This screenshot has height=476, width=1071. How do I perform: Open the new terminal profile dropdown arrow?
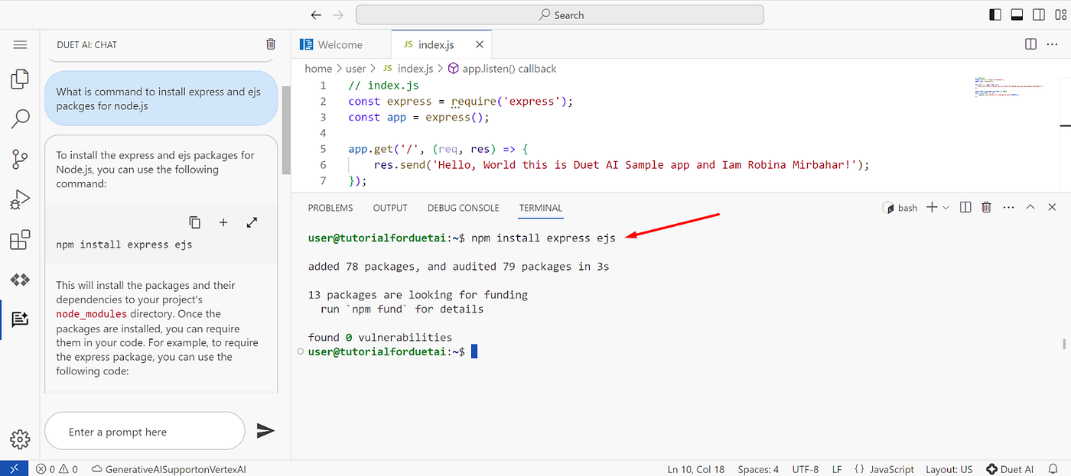click(x=946, y=207)
